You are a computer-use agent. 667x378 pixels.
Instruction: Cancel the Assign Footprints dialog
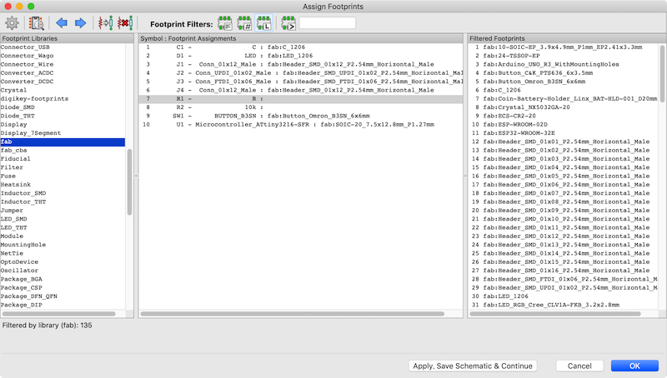click(579, 366)
